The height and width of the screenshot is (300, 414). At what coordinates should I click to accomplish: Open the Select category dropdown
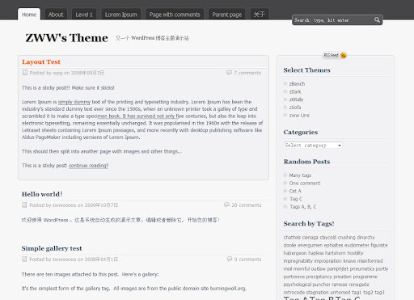pos(313,146)
